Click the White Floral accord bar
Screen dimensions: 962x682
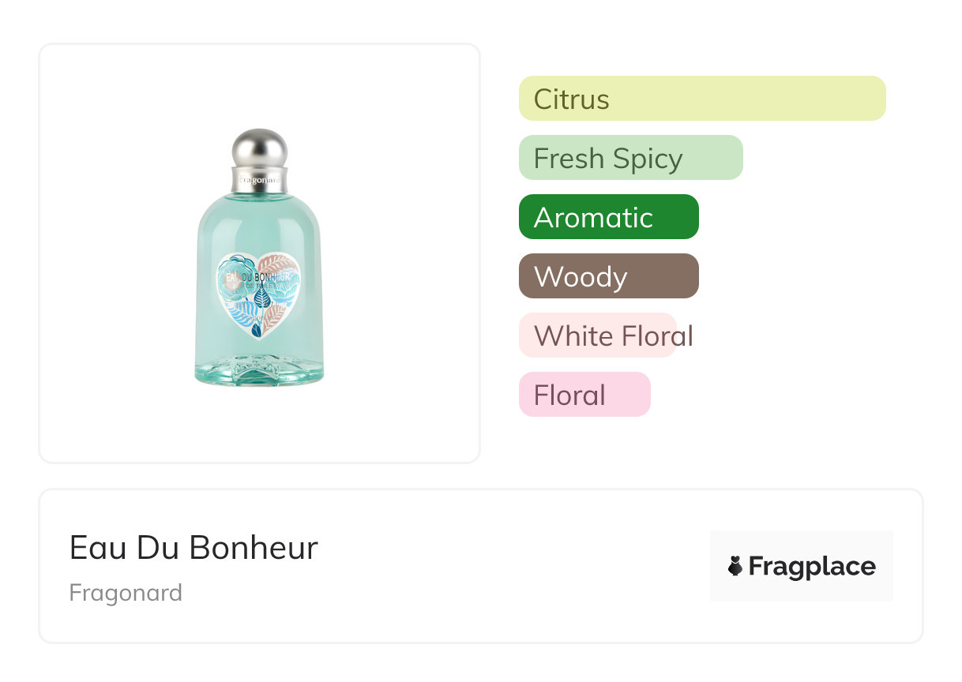tap(598, 335)
